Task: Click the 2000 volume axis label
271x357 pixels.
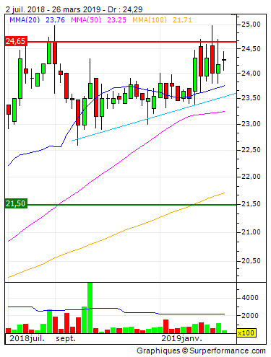Action: tap(250, 316)
